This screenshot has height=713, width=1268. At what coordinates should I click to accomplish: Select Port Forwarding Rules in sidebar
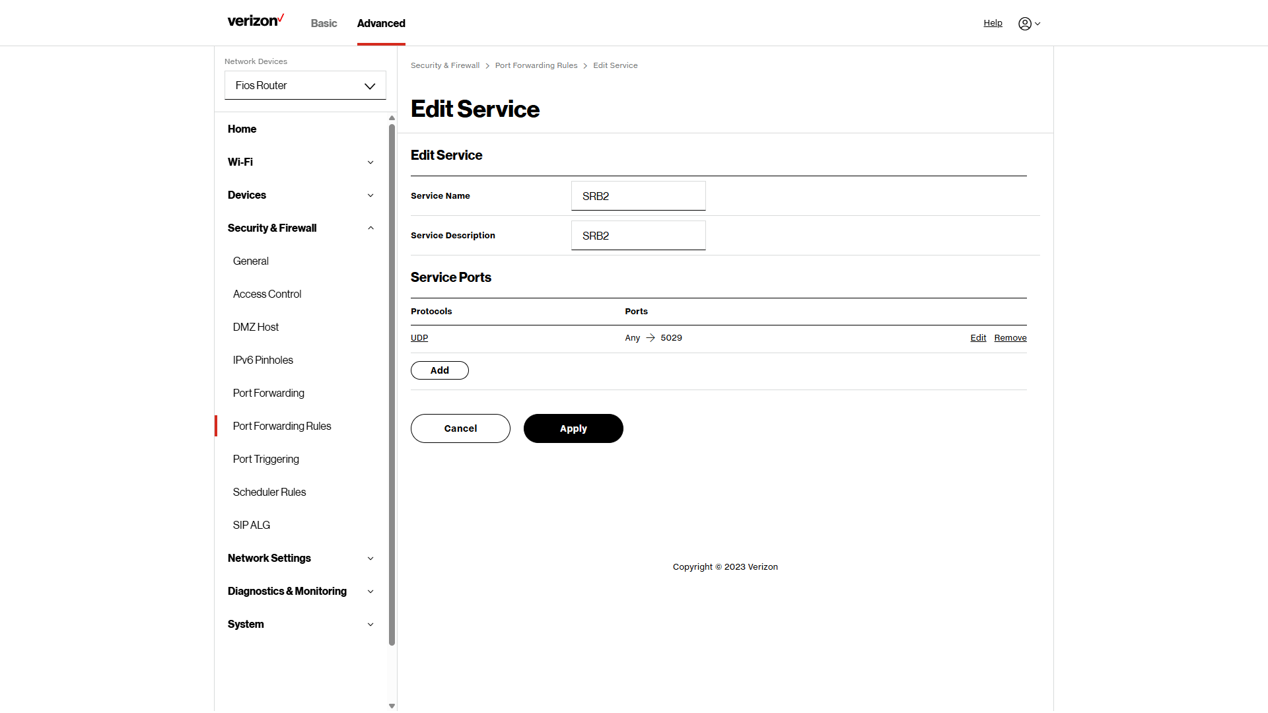pos(282,426)
